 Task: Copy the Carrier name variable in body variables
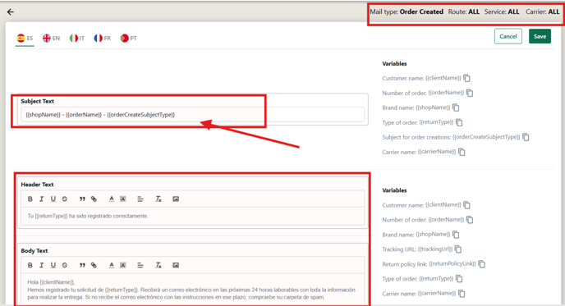click(x=462, y=294)
